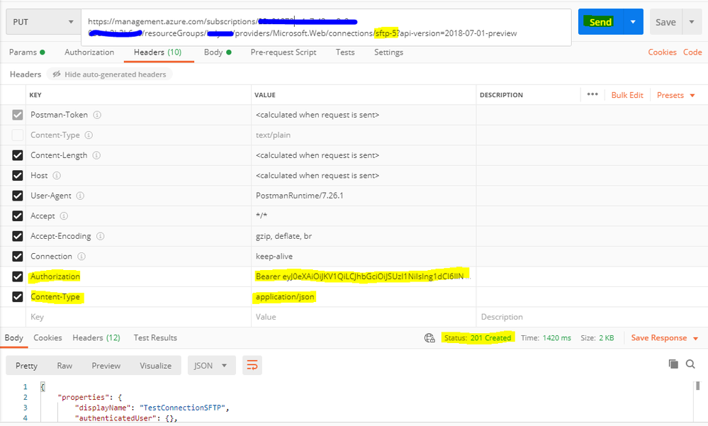708x426 pixels.
Task: Open the three-dots column options menu
Action: 592,94
